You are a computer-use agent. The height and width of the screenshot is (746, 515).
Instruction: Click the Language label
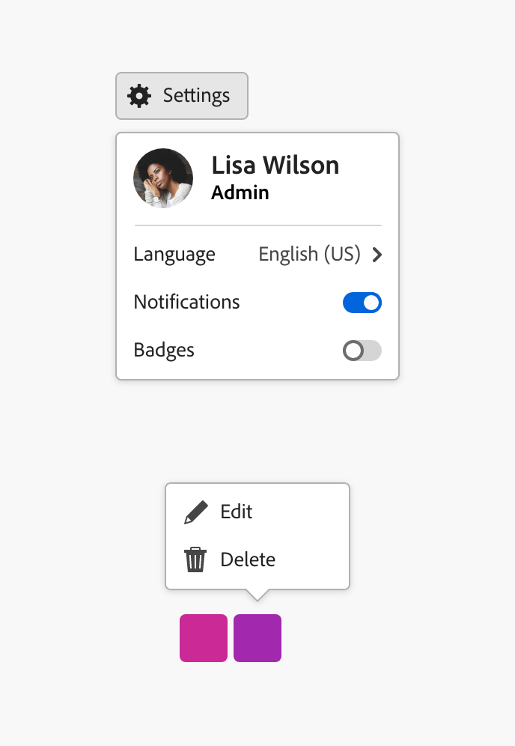(174, 254)
